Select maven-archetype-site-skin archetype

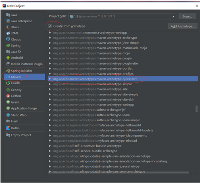pyautogui.click(x=123, y=99)
